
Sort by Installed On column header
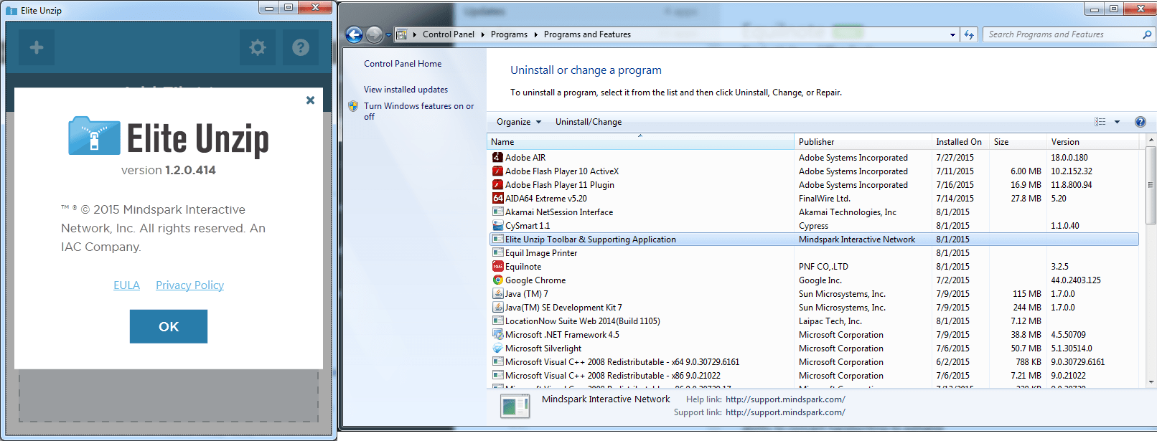[960, 142]
